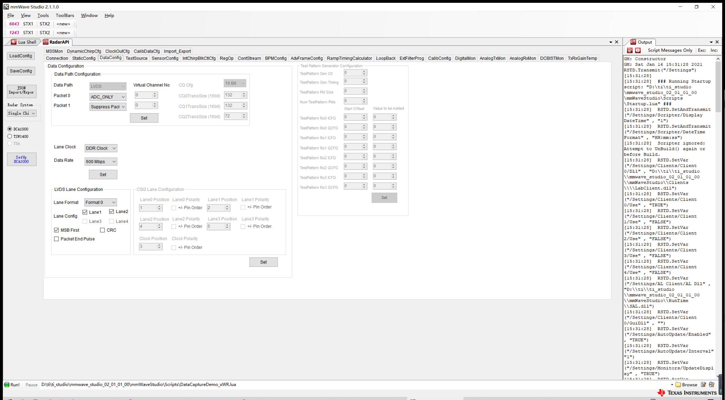Viewport: 725px width, 400px height.
Task: Select the TSW1400 radio button
Action: pyautogui.click(x=10, y=137)
